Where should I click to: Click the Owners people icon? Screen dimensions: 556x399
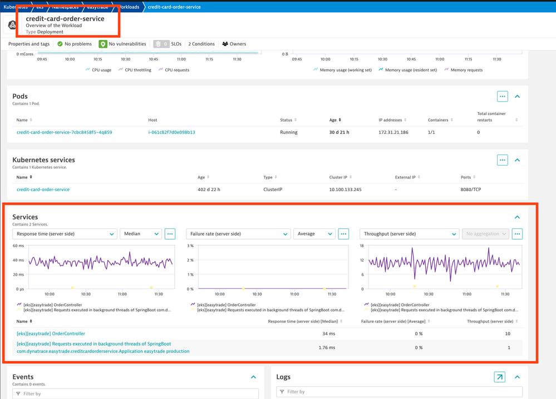coord(225,44)
